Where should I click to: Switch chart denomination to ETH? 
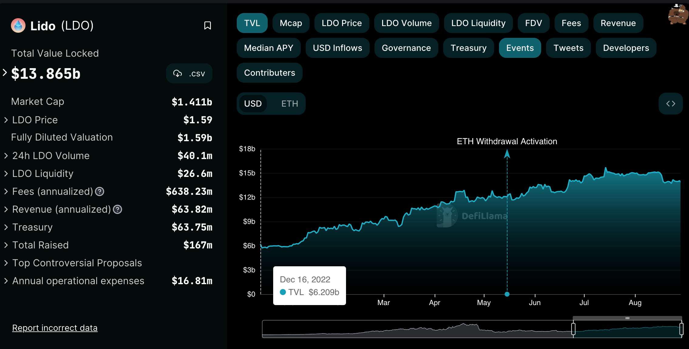(289, 104)
